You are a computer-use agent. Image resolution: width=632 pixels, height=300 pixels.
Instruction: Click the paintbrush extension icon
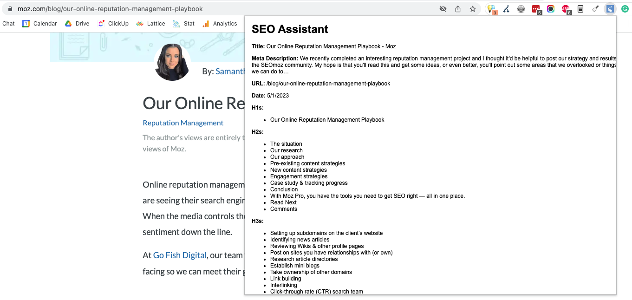595,8
